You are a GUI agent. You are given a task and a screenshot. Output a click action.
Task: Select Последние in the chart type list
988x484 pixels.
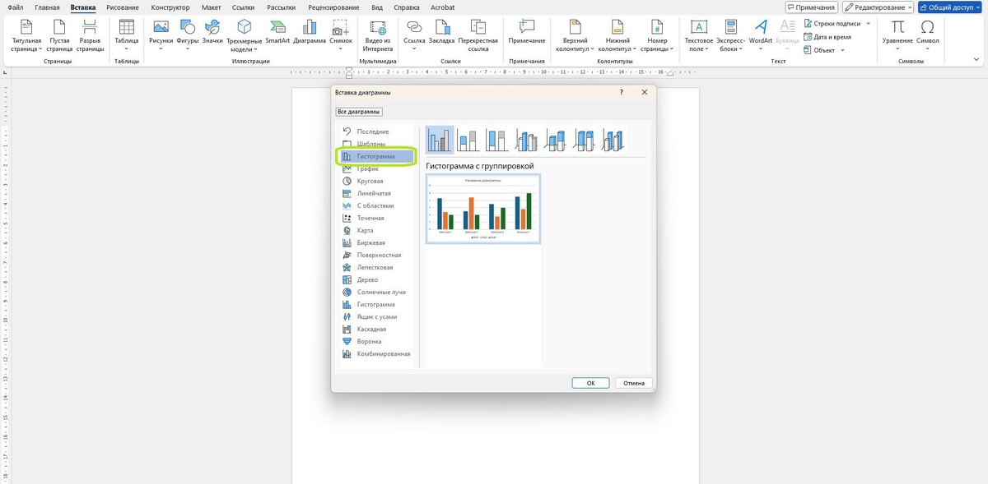point(377,131)
